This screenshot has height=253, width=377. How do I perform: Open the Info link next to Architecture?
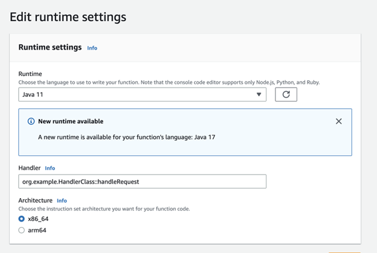(62, 200)
